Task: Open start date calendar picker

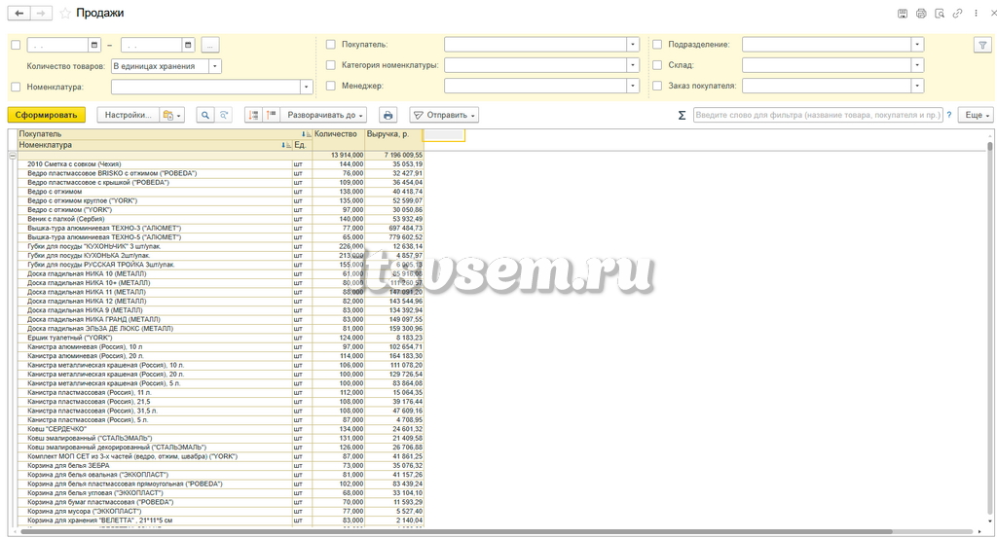Action: (x=94, y=45)
